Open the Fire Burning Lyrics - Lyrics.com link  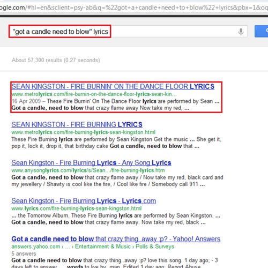point(84,201)
